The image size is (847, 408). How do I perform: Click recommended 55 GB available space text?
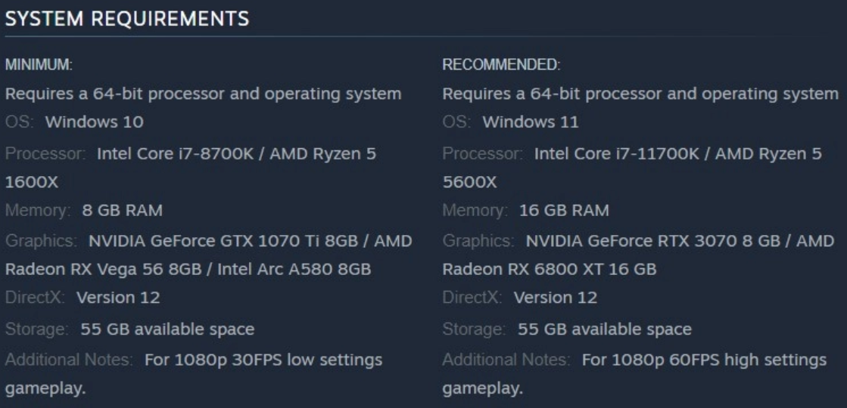[x=605, y=329]
